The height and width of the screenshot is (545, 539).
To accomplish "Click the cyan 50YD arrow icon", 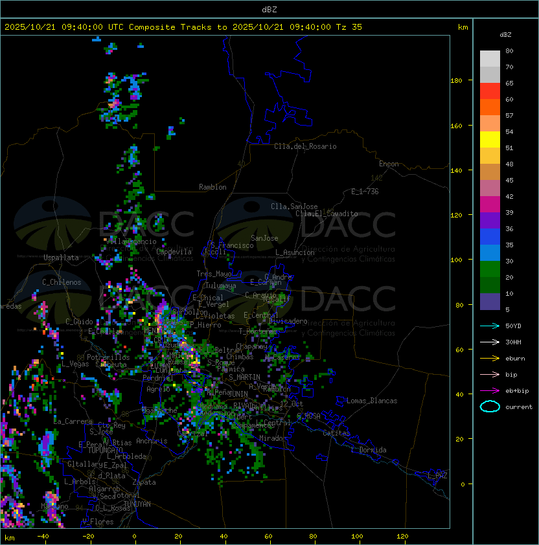I will click(490, 326).
